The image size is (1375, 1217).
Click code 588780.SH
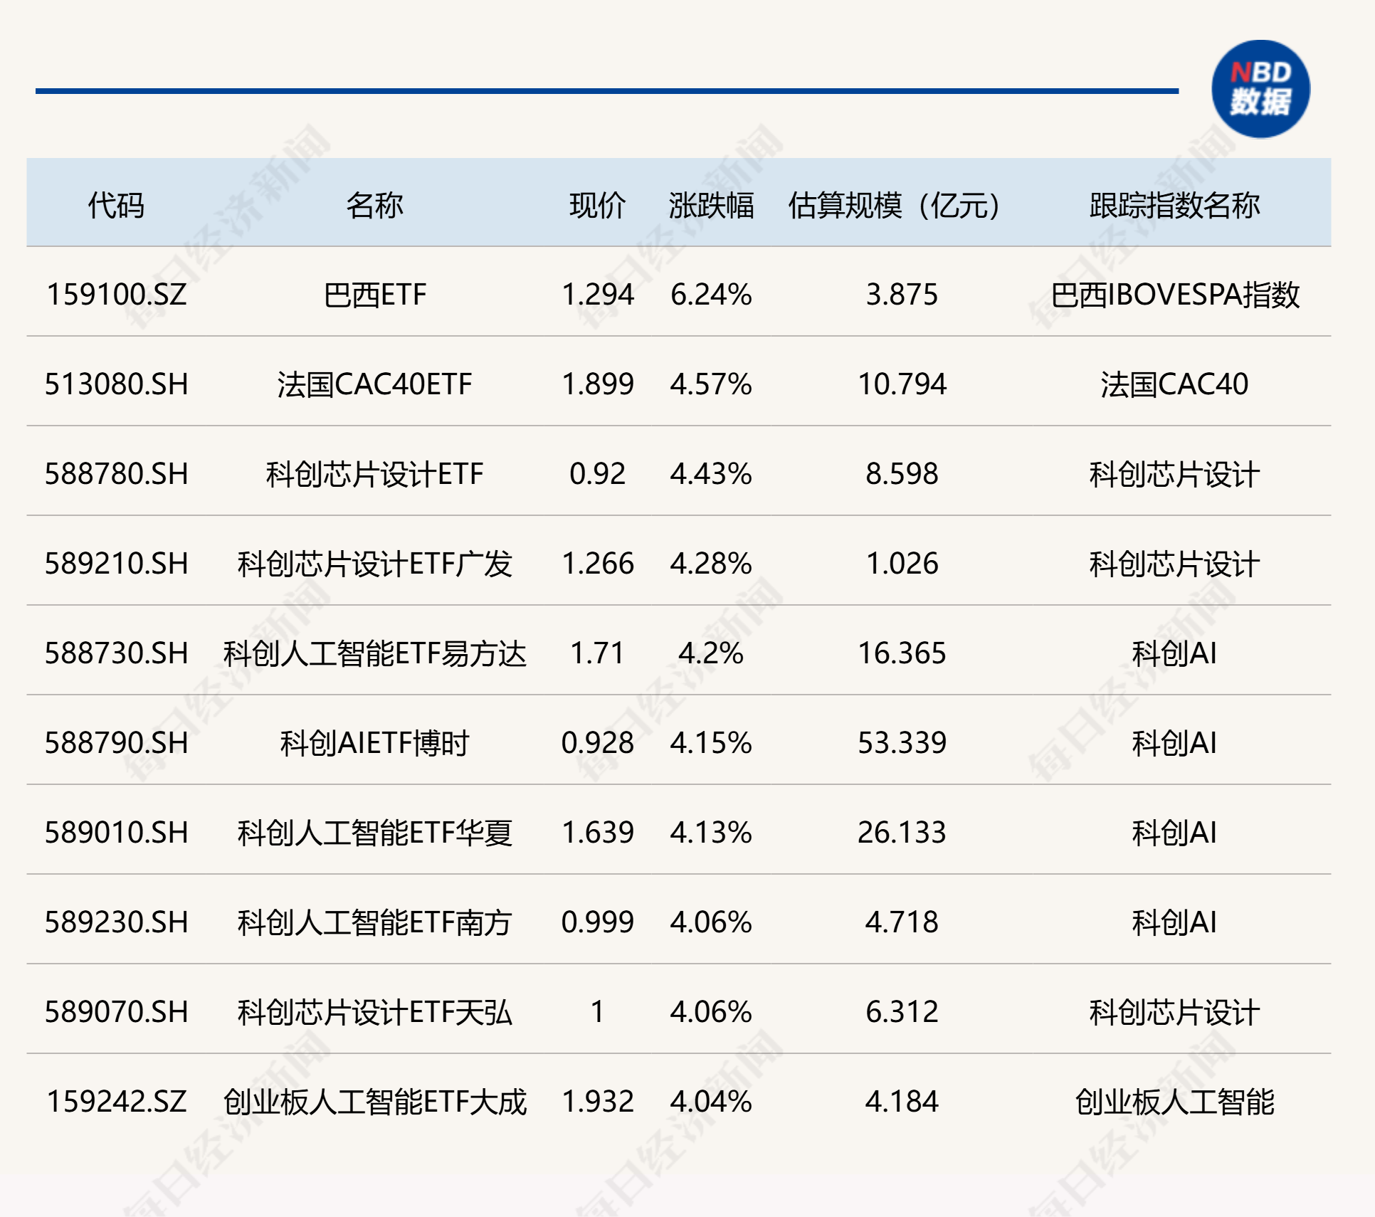coord(116,474)
